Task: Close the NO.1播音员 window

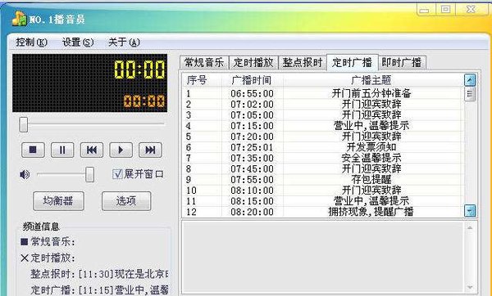Action: (471, 10)
